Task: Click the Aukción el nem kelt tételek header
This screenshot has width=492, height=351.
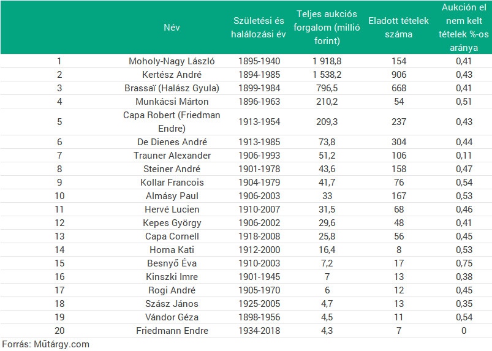Action: point(464,28)
